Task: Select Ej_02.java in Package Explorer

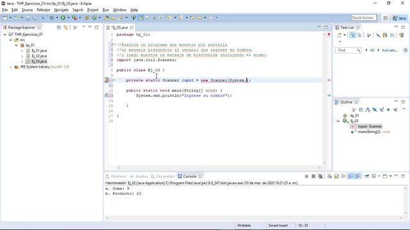Action: (39, 56)
